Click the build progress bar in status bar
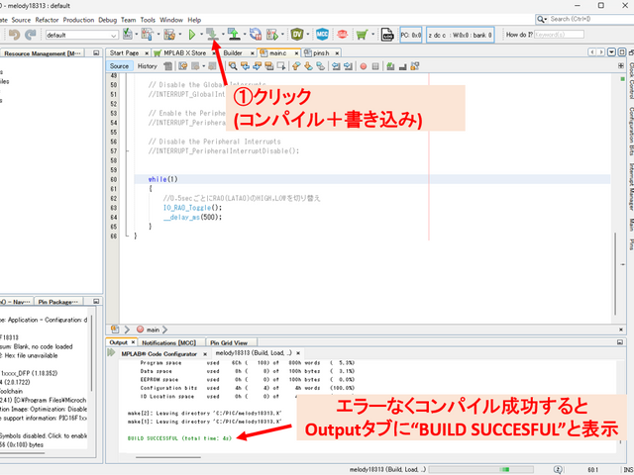Viewport: 634px width, 475px height. pyautogui.click(x=480, y=469)
